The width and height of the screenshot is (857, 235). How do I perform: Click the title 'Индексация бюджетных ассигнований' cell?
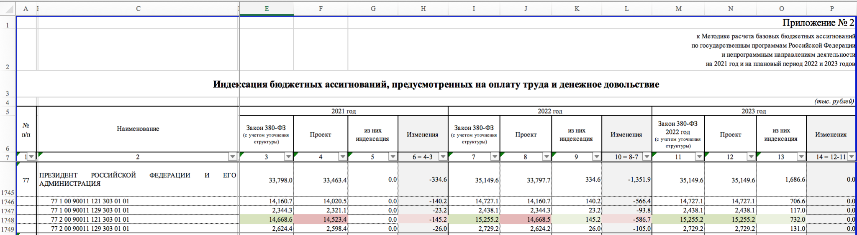coord(436,84)
